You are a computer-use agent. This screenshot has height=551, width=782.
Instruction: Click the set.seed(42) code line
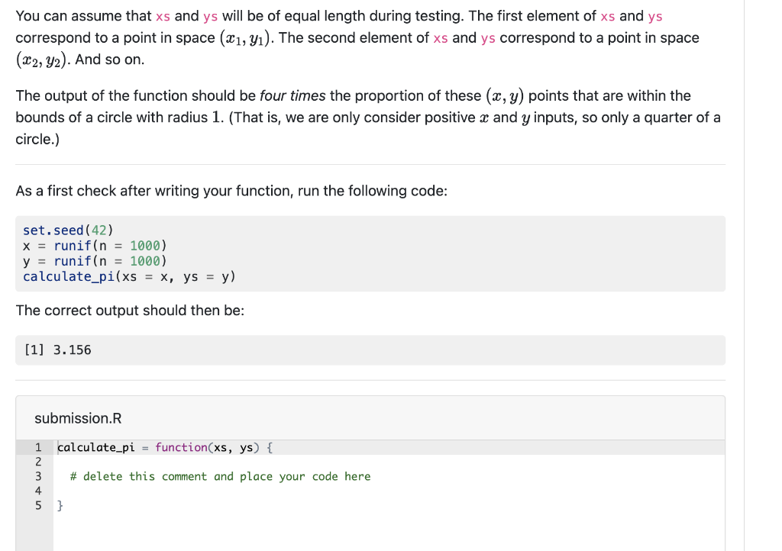(67, 229)
